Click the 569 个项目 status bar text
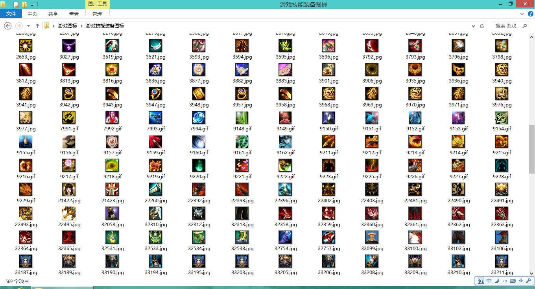535x289 pixels. (17, 281)
